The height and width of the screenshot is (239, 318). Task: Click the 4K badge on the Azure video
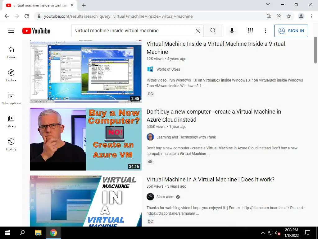click(150, 162)
